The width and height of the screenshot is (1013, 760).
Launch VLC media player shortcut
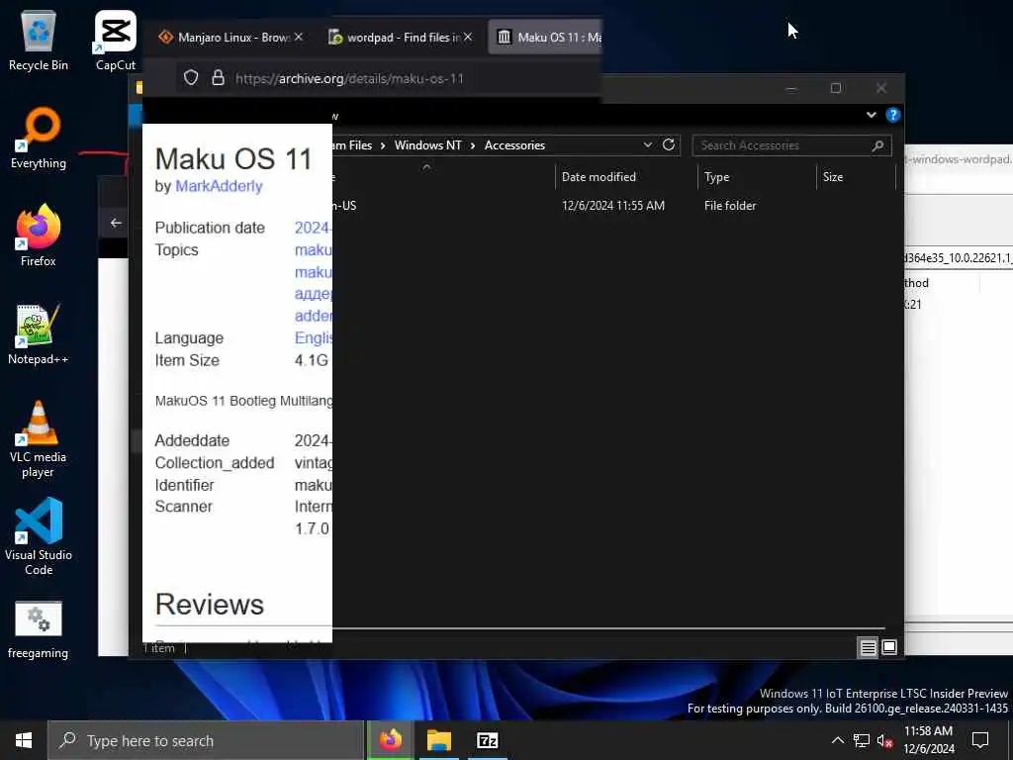click(39, 439)
